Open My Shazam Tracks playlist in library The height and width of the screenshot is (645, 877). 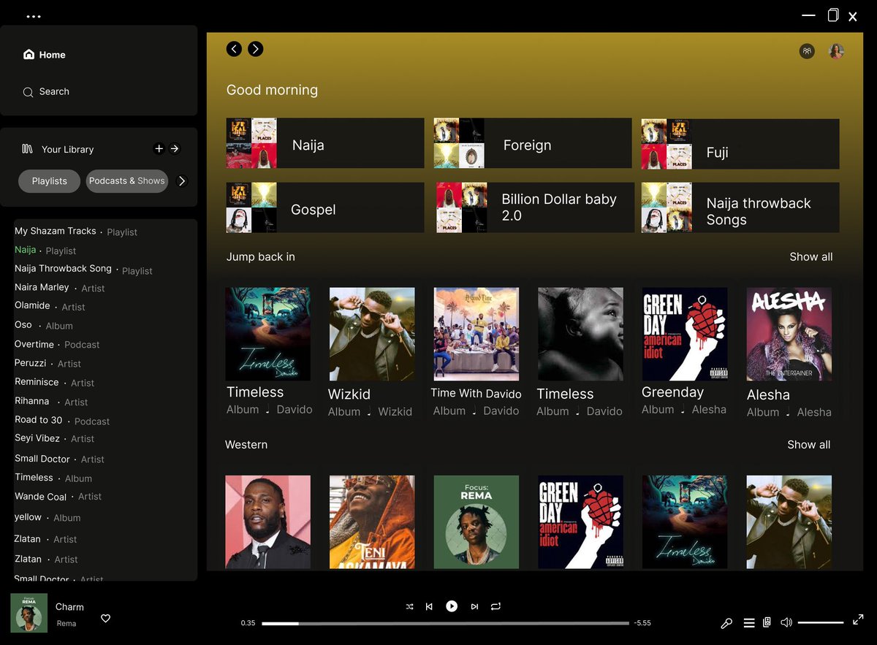click(76, 232)
